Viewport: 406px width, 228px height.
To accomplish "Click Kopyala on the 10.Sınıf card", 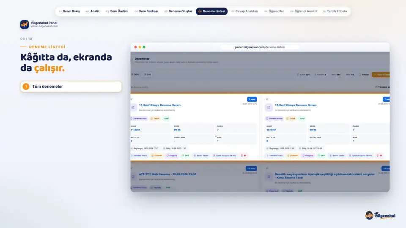I will (307, 156).
